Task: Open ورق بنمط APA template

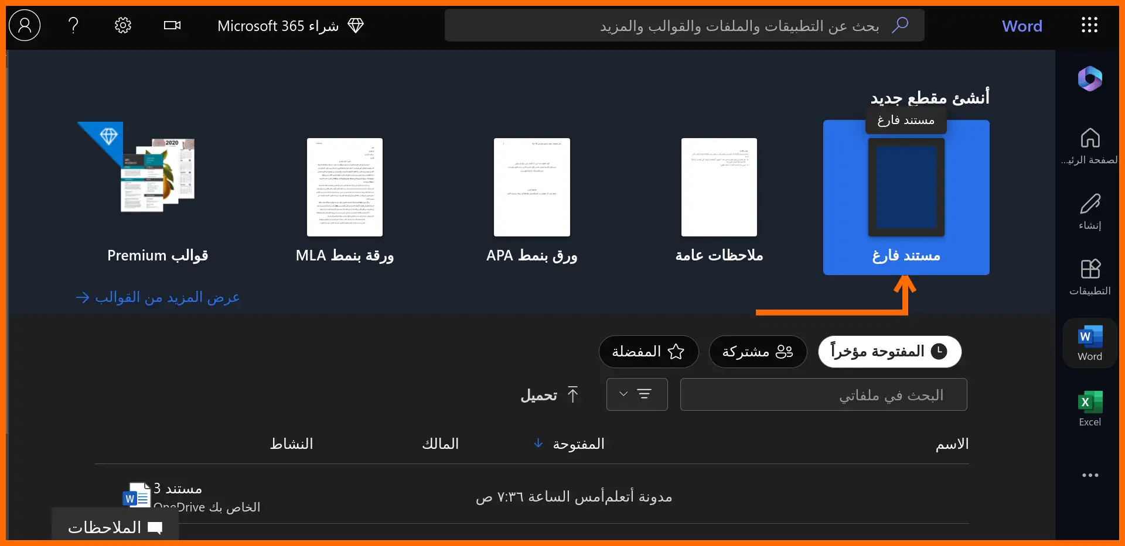Action: [531, 201]
